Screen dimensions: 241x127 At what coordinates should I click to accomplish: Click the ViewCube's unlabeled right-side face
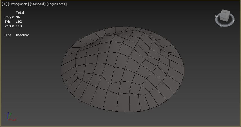click(x=229, y=17)
